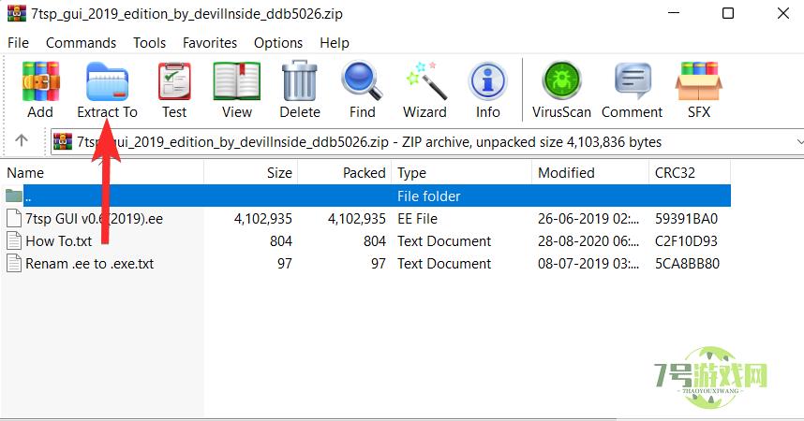The width and height of the screenshot is (804, 421).
Task: Launch the Wizard wand icon
Action: [x=425, y=80]
